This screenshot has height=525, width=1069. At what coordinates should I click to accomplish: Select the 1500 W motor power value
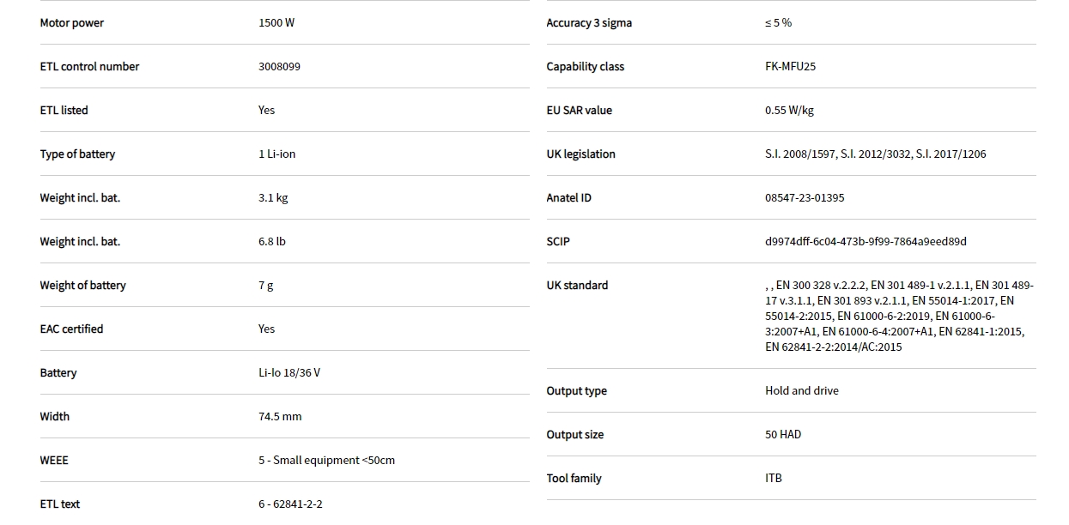[276, 23]
